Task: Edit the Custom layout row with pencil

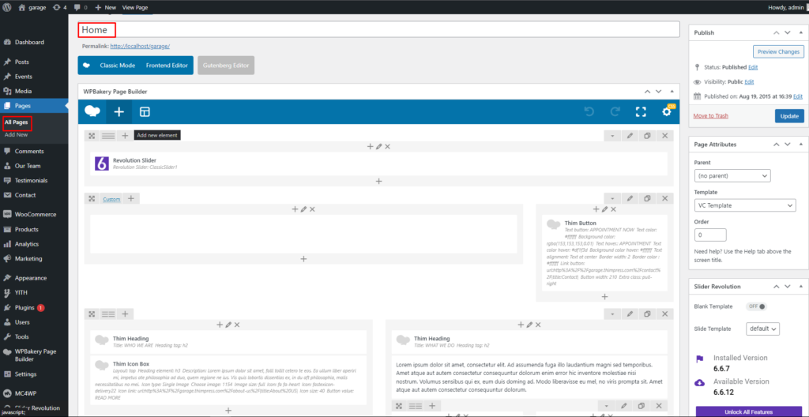Action: [630, 199]
